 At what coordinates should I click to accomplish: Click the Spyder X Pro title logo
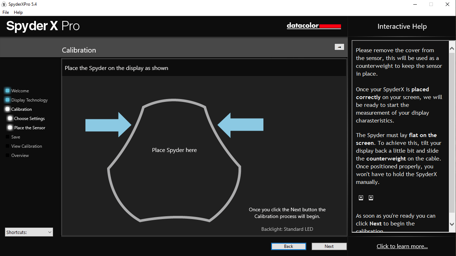coord(43,26)
